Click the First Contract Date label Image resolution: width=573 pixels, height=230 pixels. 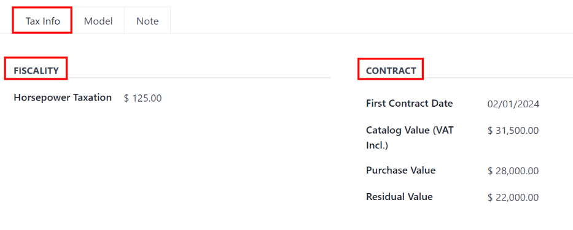409,103
